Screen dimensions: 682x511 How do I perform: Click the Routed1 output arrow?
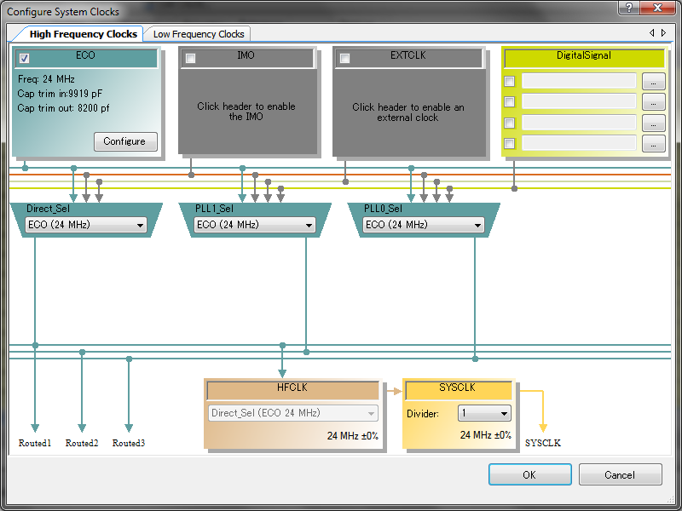coord(35,428)
